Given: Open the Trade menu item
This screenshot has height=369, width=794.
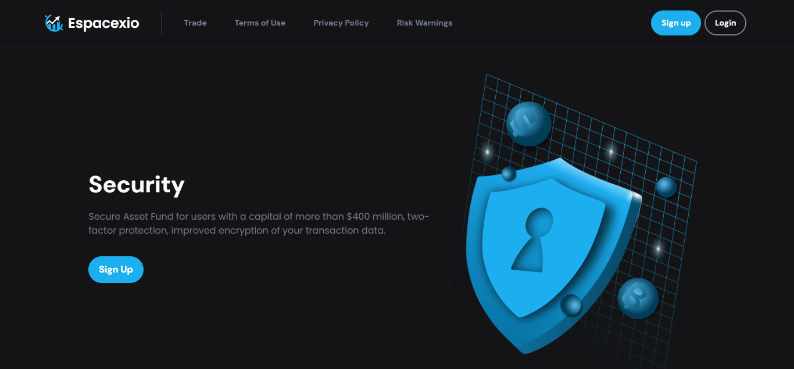Looking at the screenshot, I should pyautogui.click(x=195, y=23).
